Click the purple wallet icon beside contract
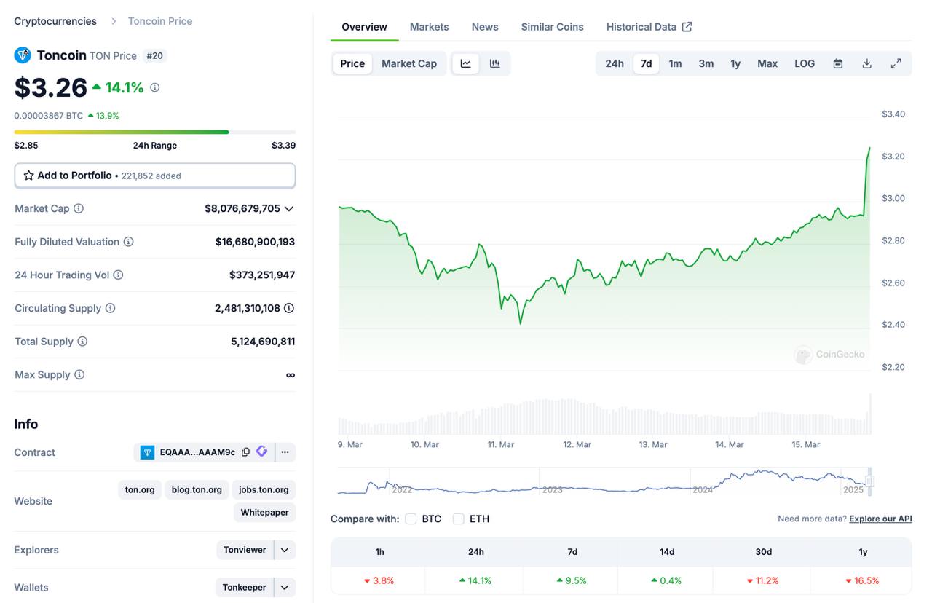This screenshot has width=932, height=603. 261,452
